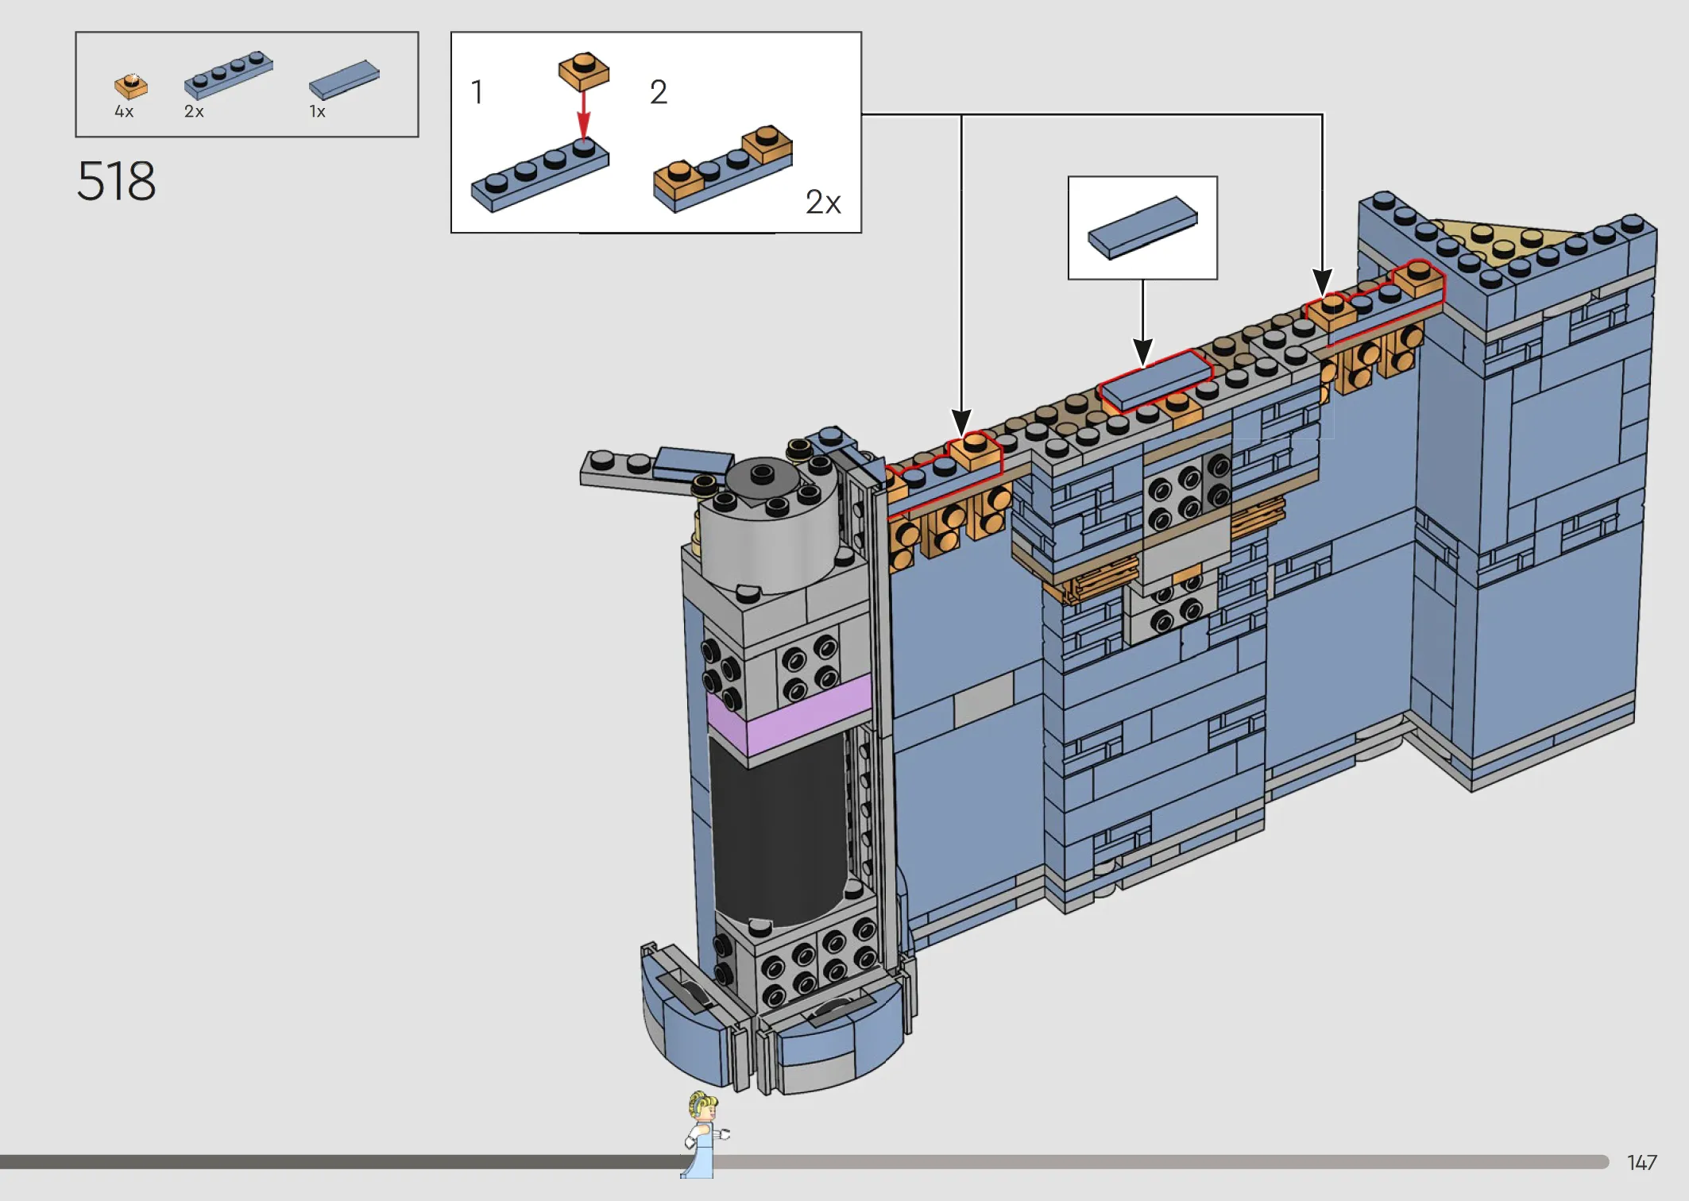This screenshot has width=1689, height=1201.
Task: Click sub-step number 2 in the sub-assembly box
Action: pyautogui.click(x=659, y=92)
